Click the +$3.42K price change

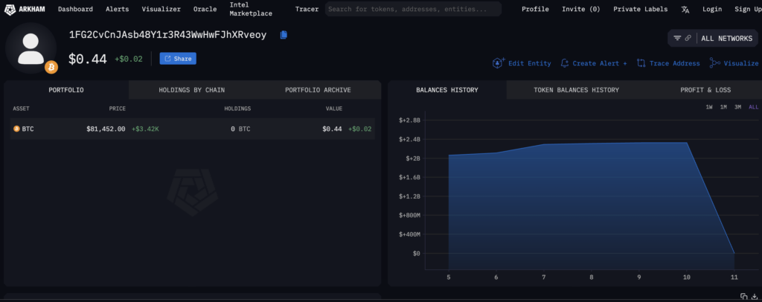[145, 129]
